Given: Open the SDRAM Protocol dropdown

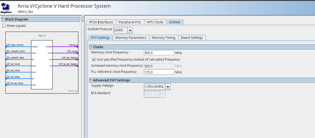Looking at the screenshot, I should coord(130,30).
